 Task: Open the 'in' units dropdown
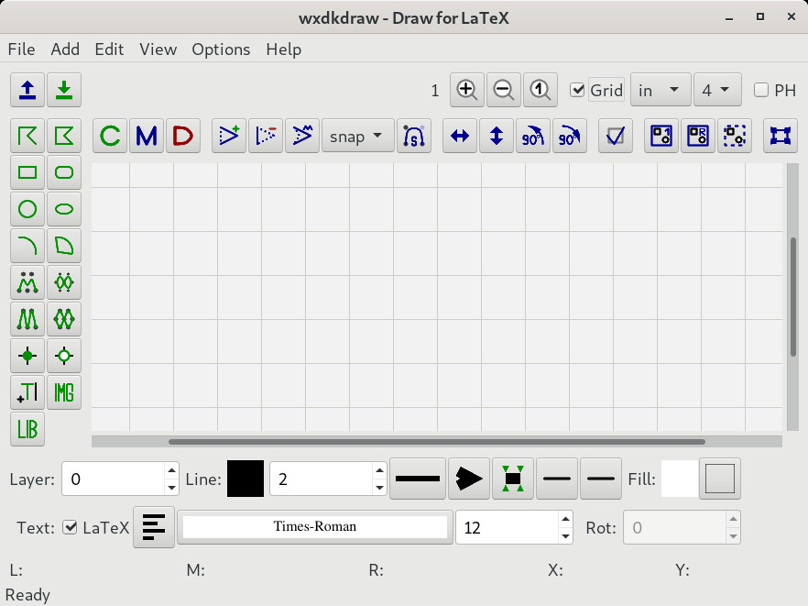pyautogui.click(x=661, y=90)
